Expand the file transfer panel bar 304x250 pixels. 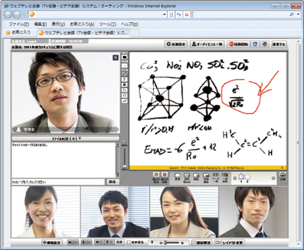pyautogui.click(x=66, y=139)
